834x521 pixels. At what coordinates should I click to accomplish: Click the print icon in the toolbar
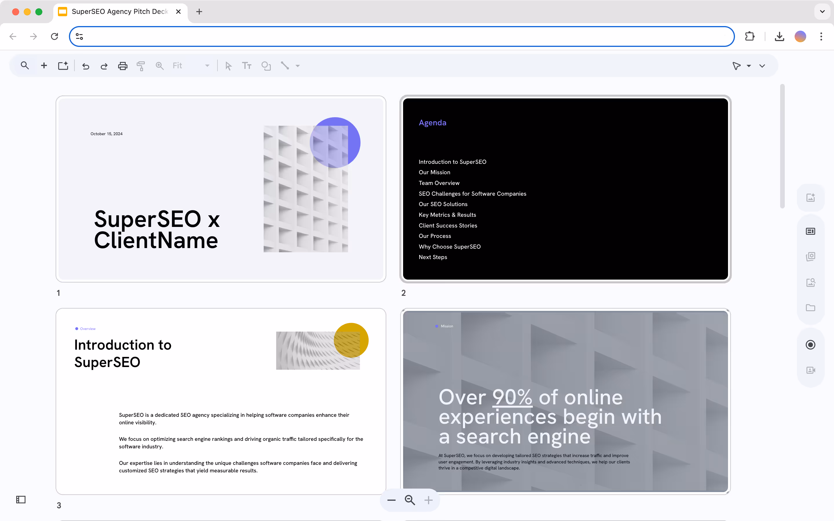[123, 65]
